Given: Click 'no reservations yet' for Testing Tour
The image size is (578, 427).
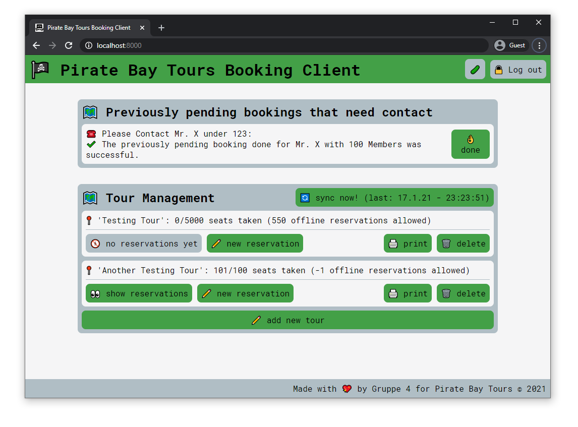Looking at the screenshot, I should pyautogui.click(x=144, y=243).
